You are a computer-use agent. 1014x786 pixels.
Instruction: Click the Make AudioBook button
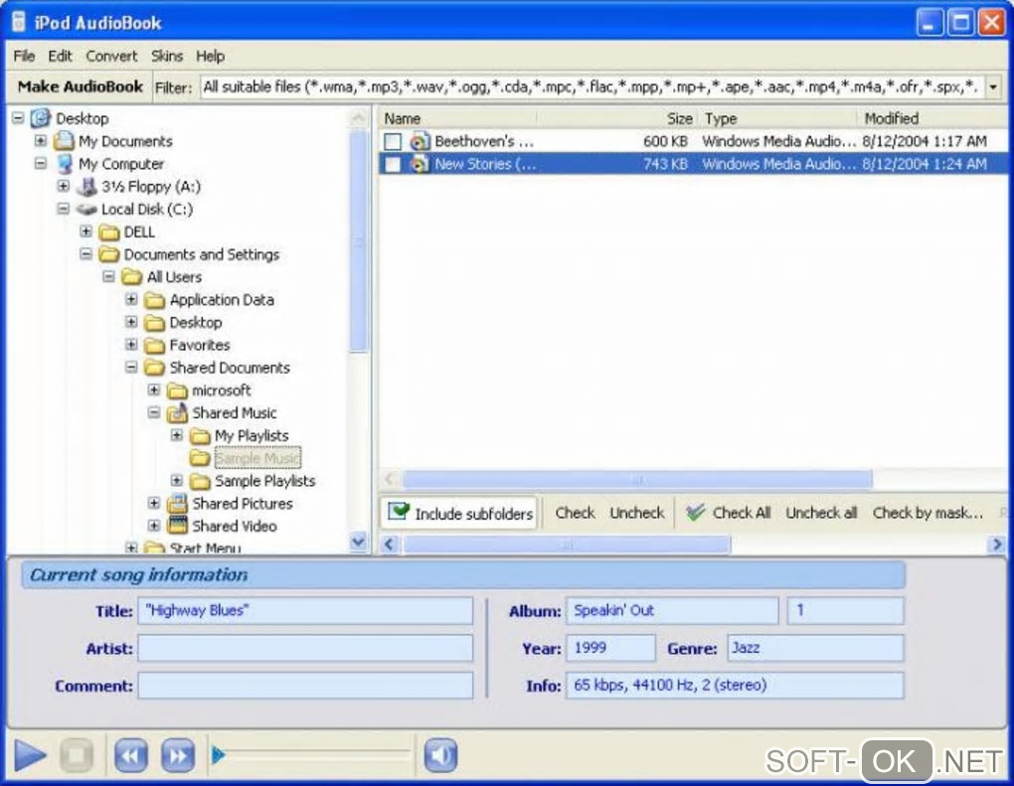81,86
